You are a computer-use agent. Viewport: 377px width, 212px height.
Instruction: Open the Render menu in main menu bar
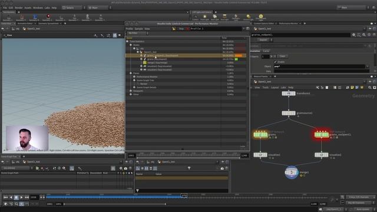click(19, 8)
